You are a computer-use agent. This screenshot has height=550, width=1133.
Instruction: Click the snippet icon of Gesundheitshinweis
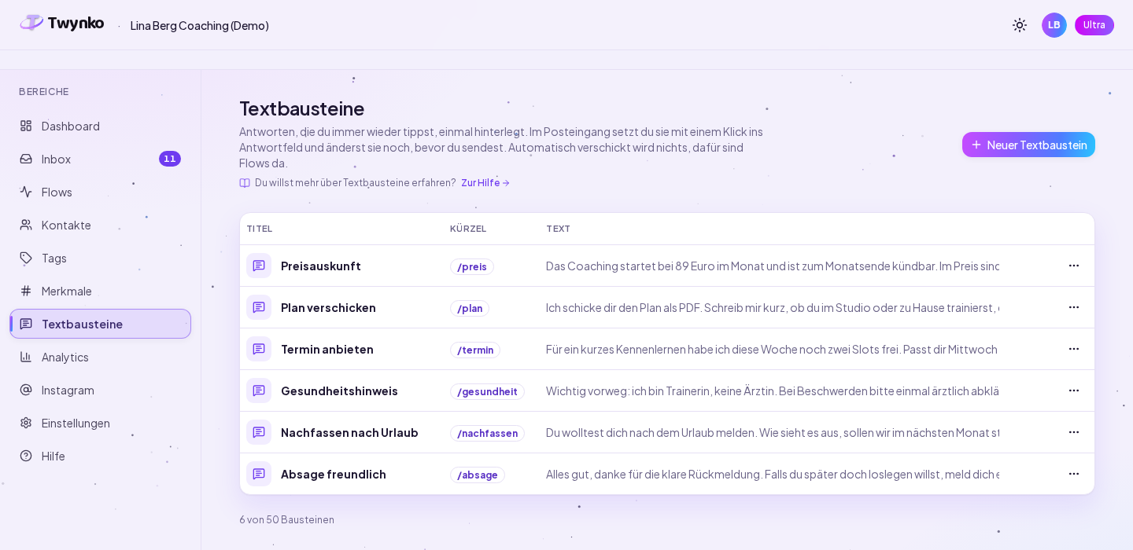pyautogui.click(x=259, y=390)
